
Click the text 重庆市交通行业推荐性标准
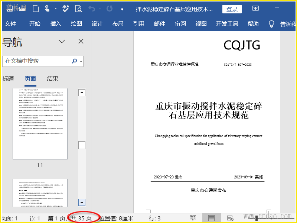pyautogui.click(x=174, y=64)
